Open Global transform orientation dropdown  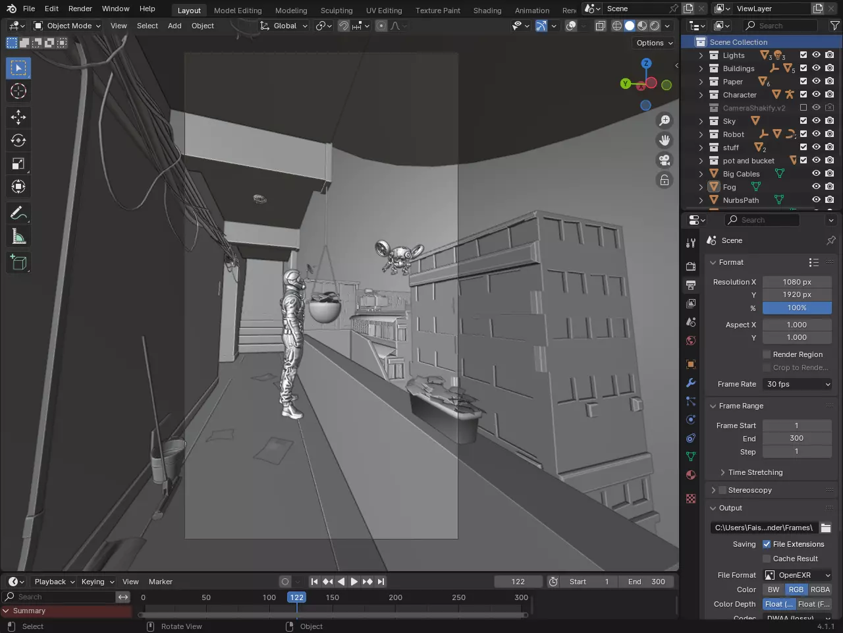point(284,26)
